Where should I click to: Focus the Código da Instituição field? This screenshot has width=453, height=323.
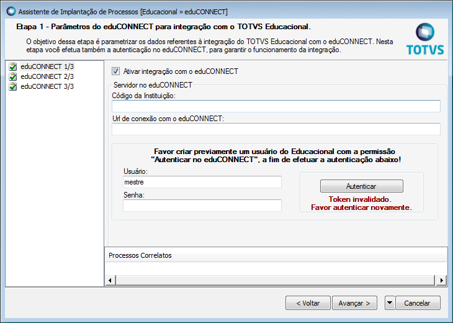pyautogui.click(x=276, y=106)
